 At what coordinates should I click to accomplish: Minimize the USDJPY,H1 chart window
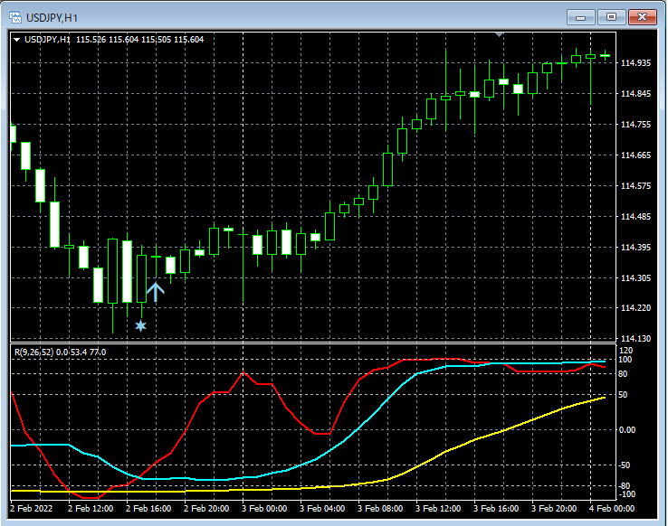[580, 16]
